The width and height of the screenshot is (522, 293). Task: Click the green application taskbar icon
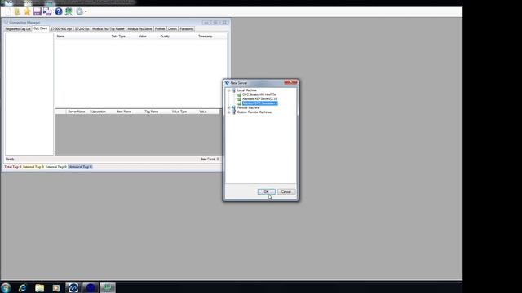click(107, 287)
